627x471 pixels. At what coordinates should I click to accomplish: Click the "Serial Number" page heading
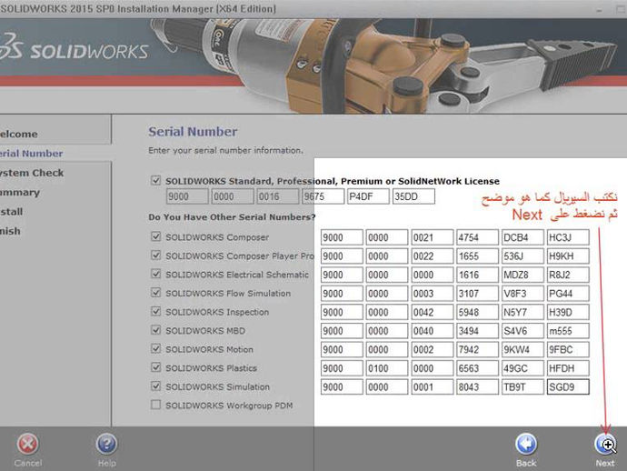click(193, 132)
